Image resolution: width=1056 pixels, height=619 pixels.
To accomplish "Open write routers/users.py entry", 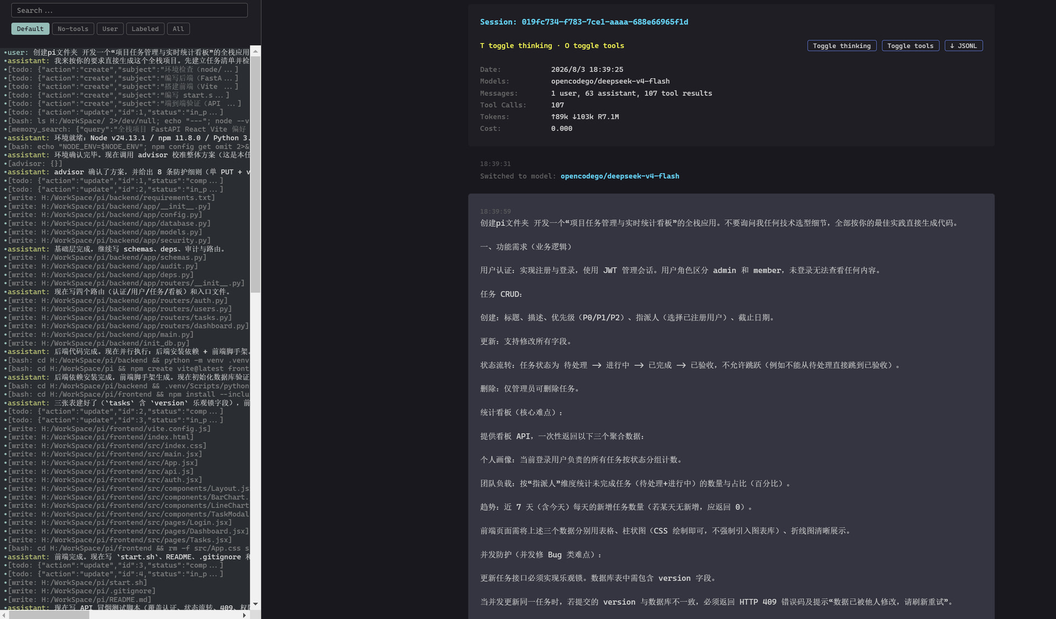I will 120,309.
